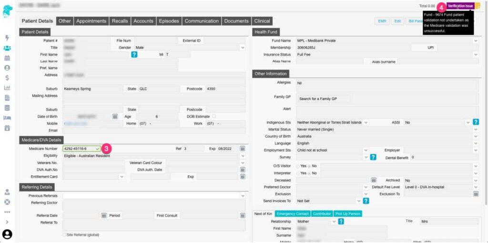Open the Emergency Contact tab

[293, 214]
